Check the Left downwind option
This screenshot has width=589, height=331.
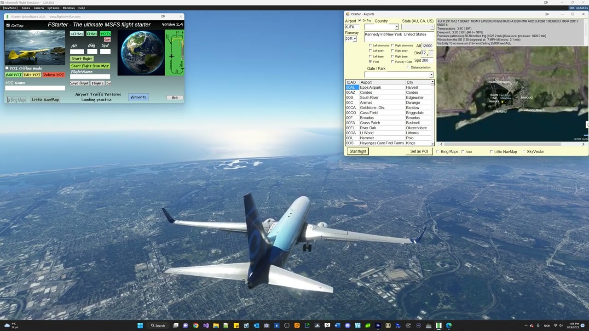[x=370, y=46]
